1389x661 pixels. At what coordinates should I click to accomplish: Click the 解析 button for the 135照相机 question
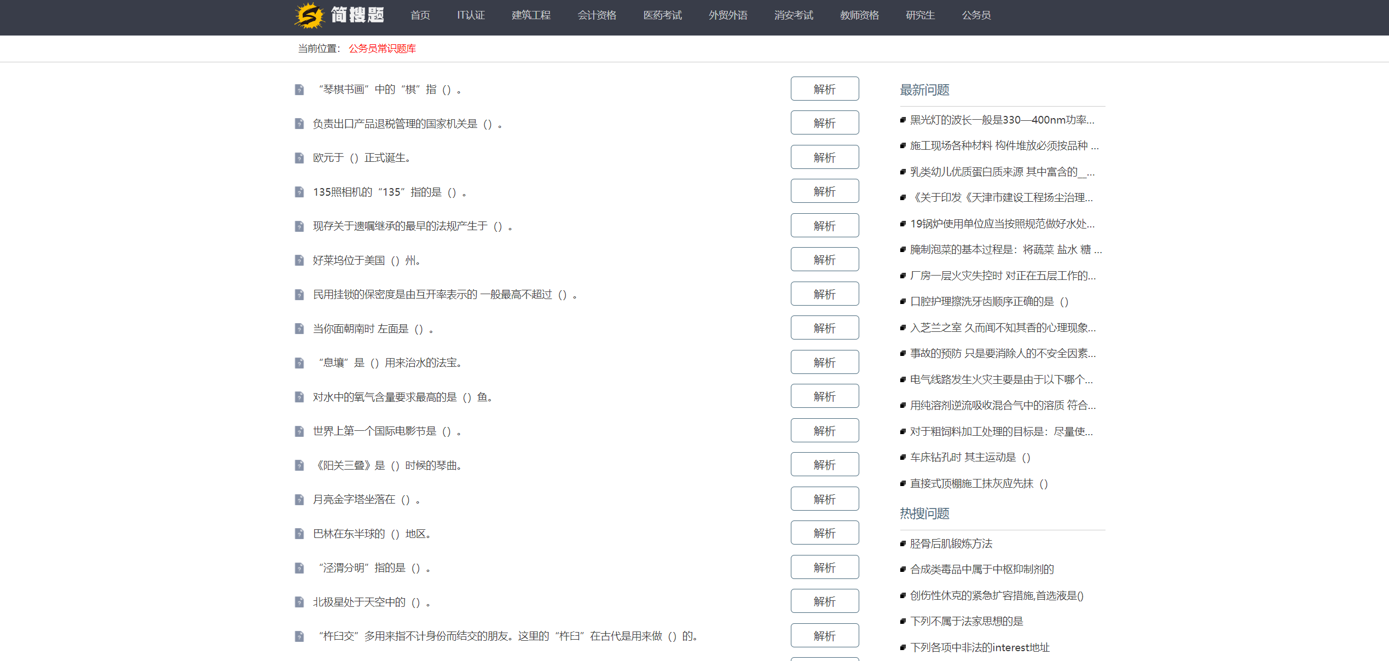coord(824,191)
